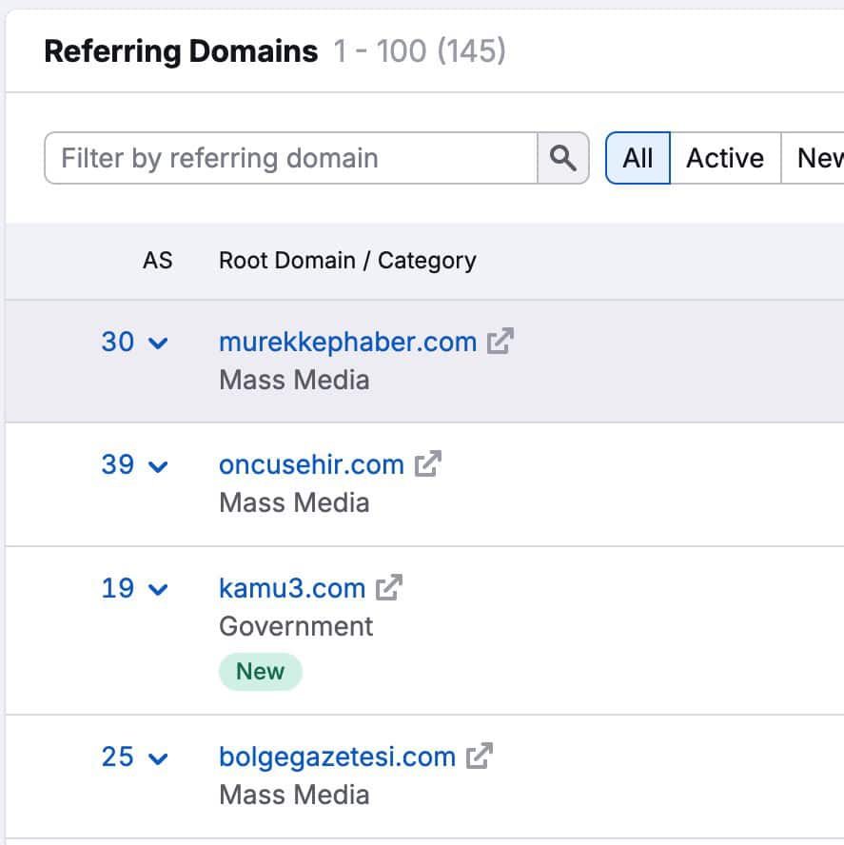The width and height of the screenshot is (844, 845).
Task: Click the green New badge under kamu3.com
Action: tap(260, 670)
